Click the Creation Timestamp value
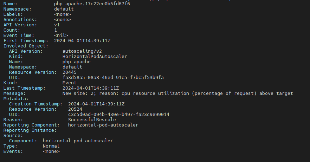 (96, 104)
